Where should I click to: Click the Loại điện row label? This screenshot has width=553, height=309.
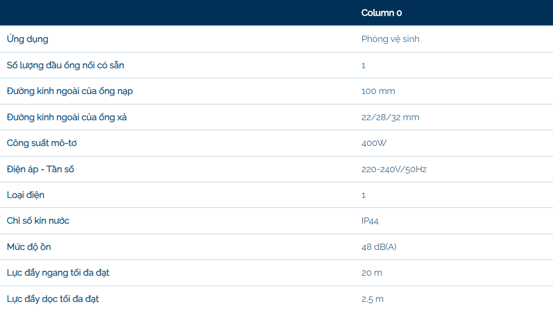pyautogui.click(x=26, y=195)
